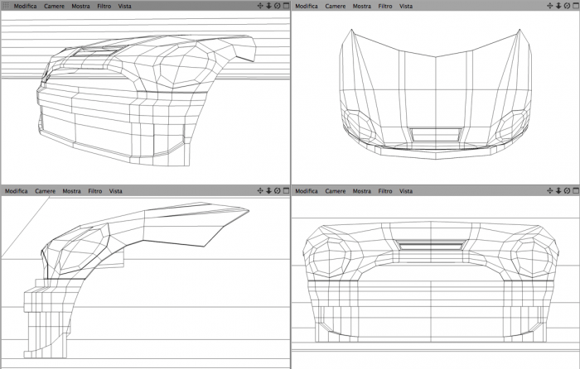The width and height of the screenshot is (580, 369).
Task: Click Vista in the top-right viewport header
Action: pos(406,7)
